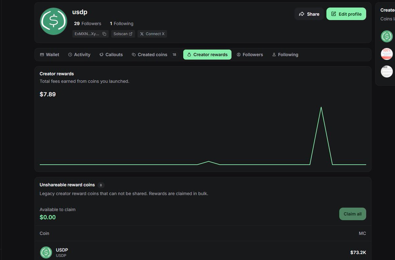Copy the ExMXN wallet address
395x260 pixels.
coord(104,34)
